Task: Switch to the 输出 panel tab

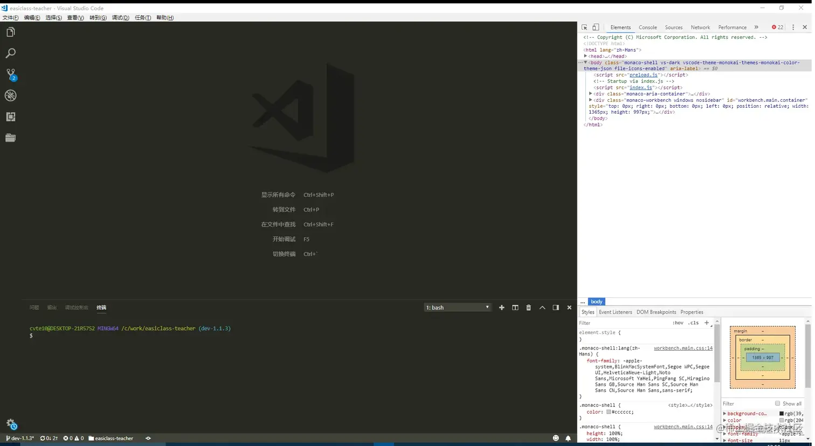Action: [52, 308]
